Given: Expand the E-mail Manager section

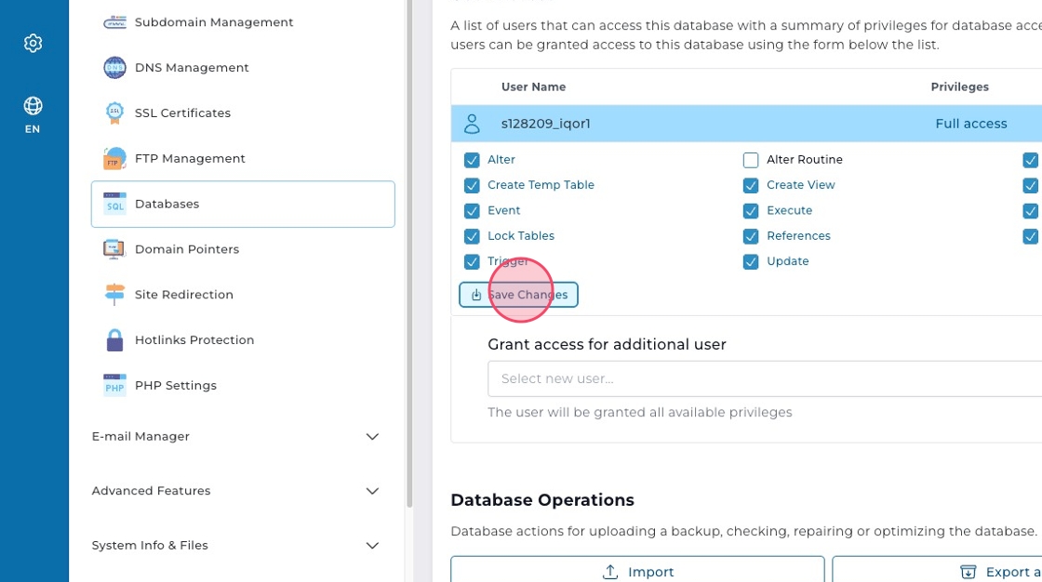Looking at the screenshot, I should 372,437.
